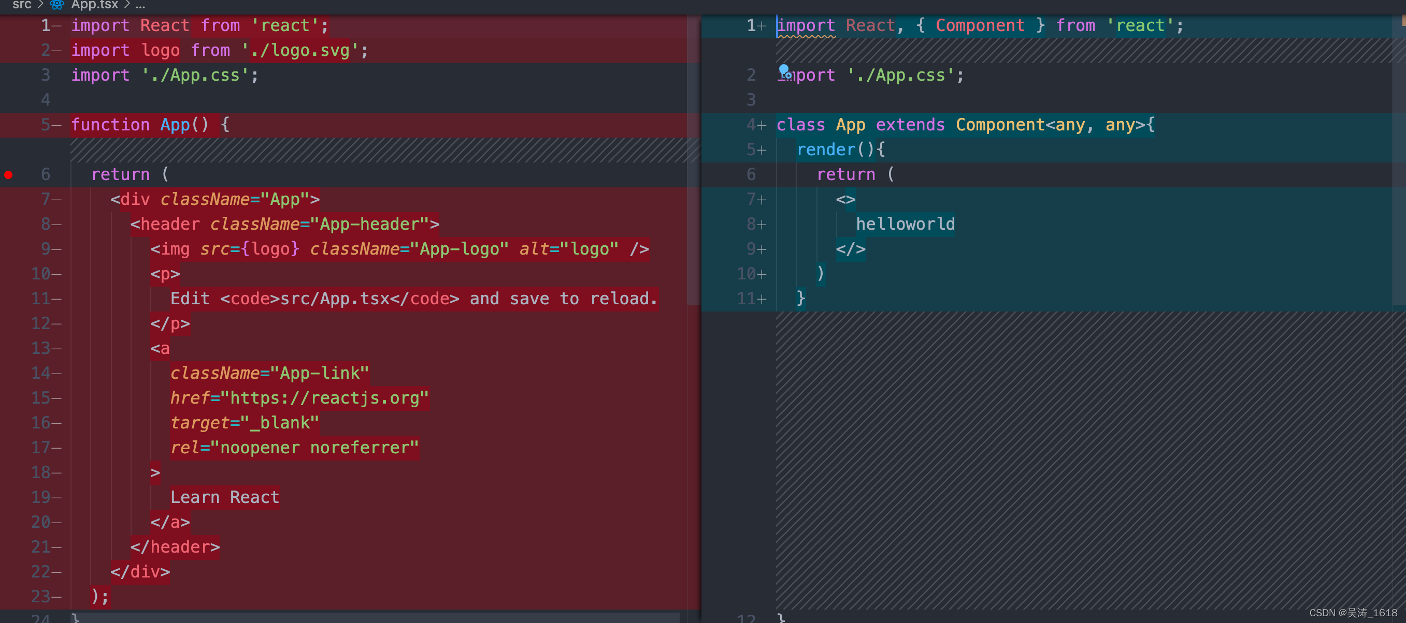This screenshot has width=1406, height=623.
Task: Click the lightbulb code action icon
Action: point(784,70)
